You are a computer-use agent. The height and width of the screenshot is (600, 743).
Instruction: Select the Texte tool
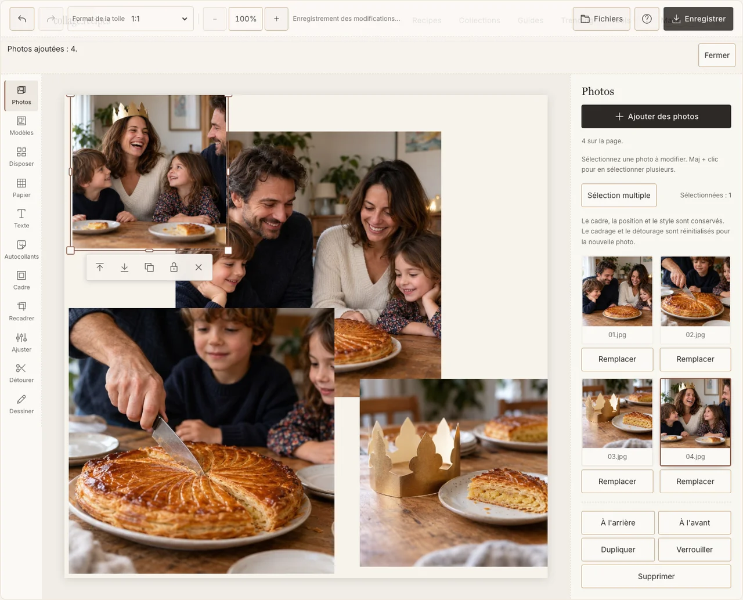[21, 219]
